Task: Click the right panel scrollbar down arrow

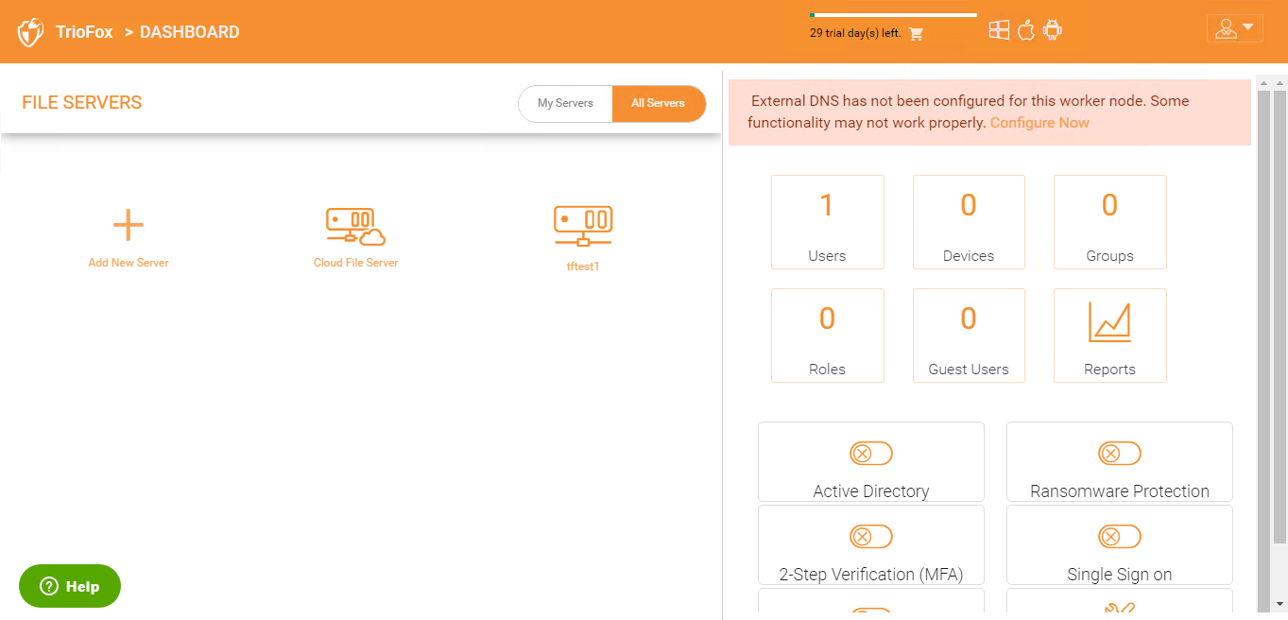Action: (x=1279, y=604)
